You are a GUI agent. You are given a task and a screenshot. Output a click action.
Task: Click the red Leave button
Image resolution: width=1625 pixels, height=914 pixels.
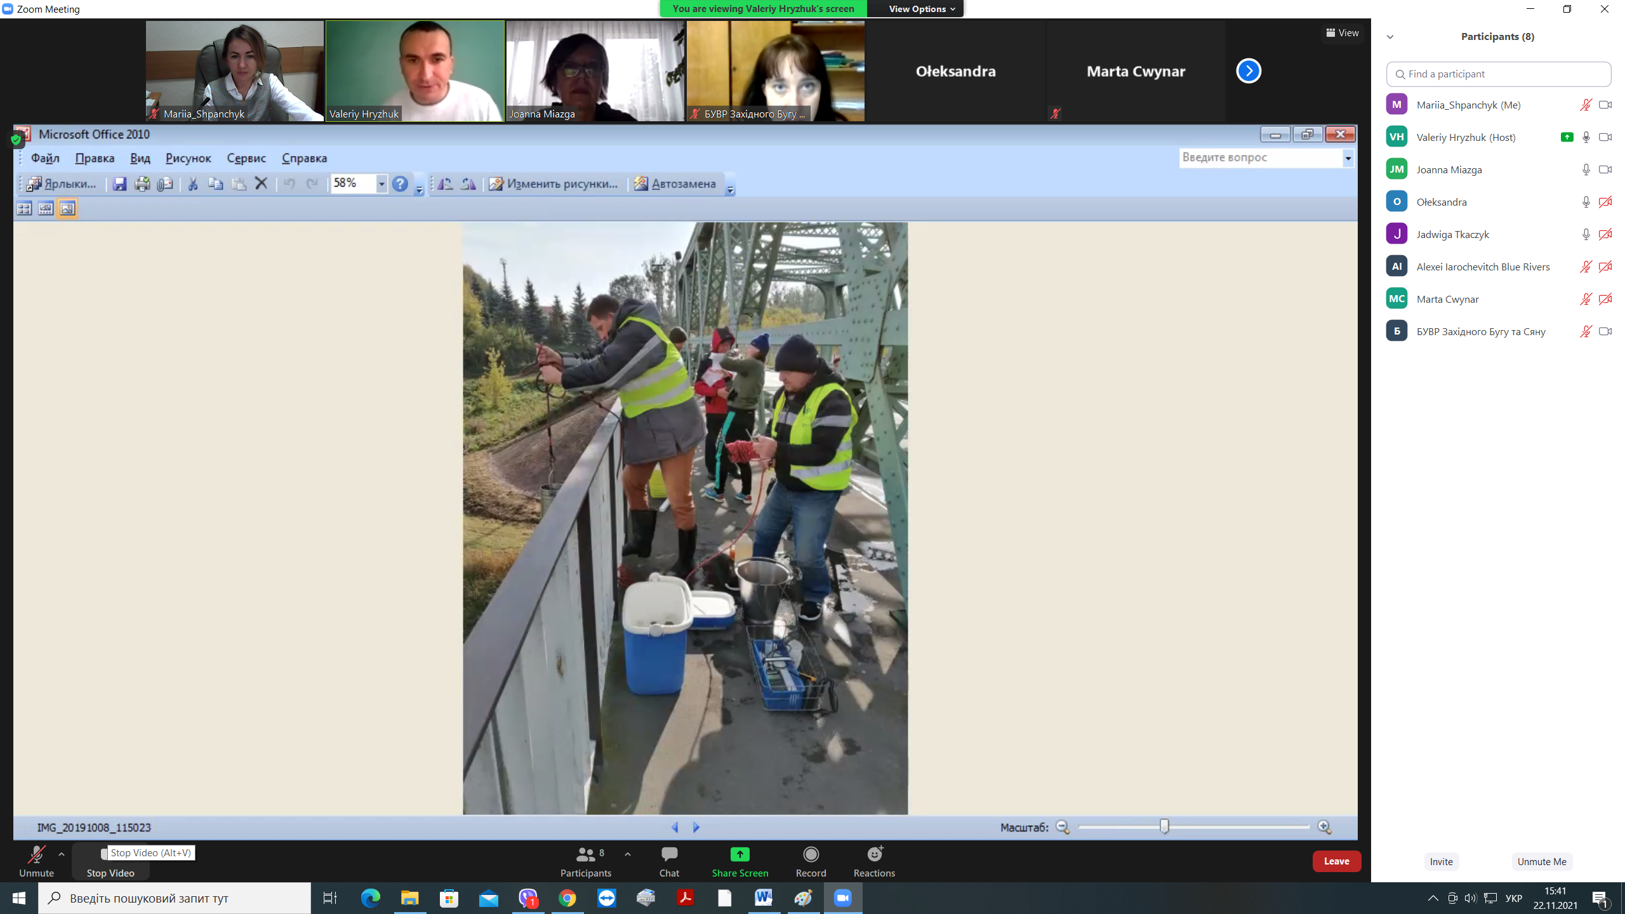1336,861
